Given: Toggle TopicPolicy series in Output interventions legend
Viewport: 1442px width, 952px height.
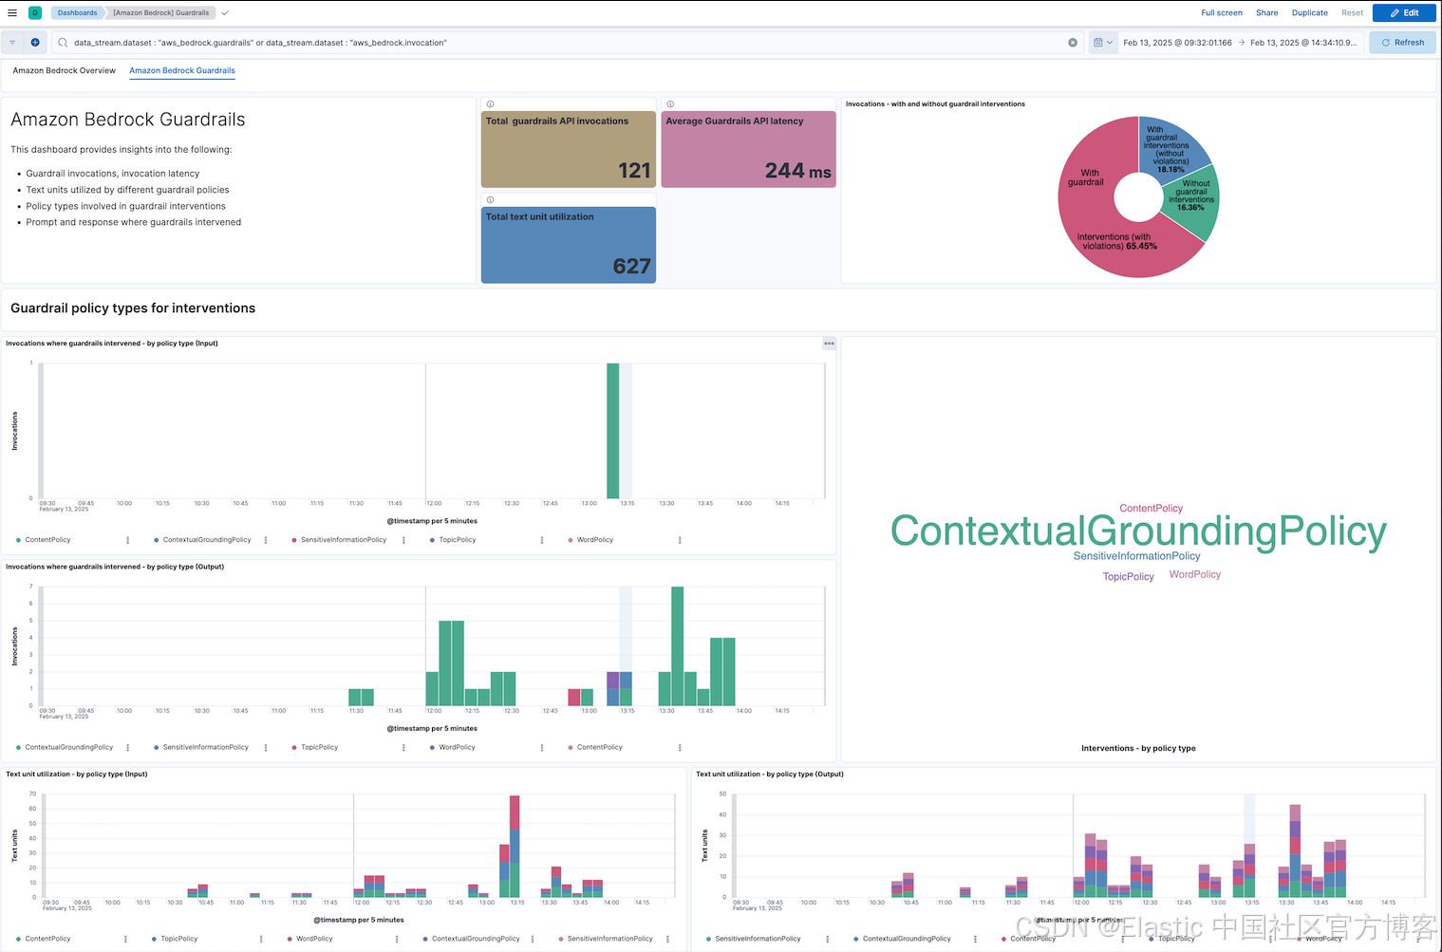Looking at the screenshot, I should tap(320, 748).
